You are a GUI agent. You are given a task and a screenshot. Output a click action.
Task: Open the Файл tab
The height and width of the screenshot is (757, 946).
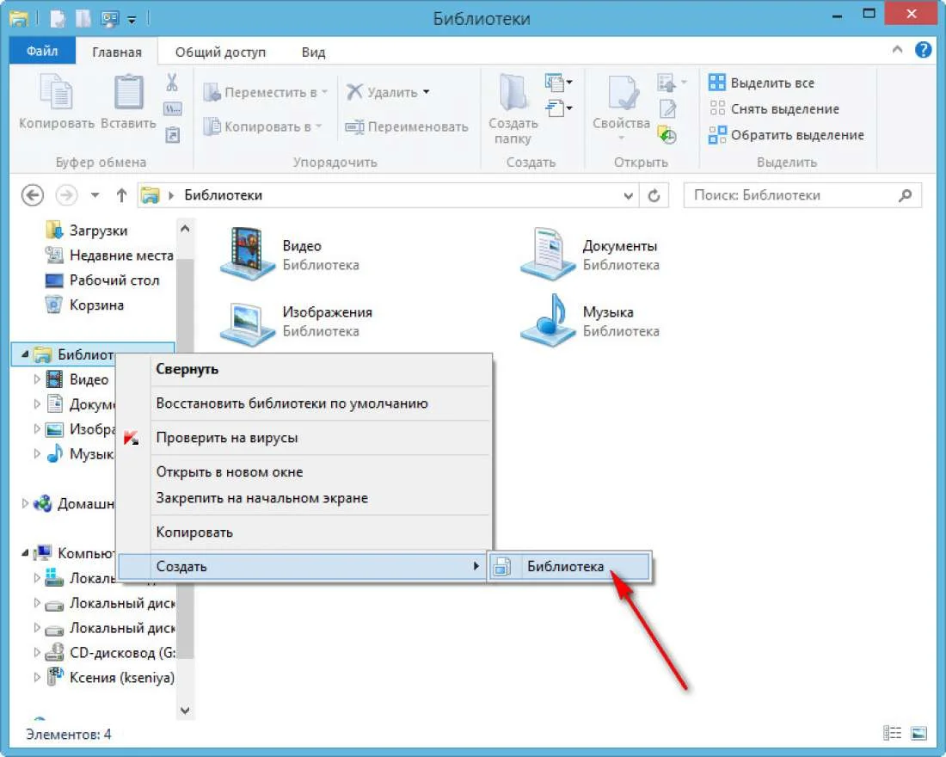coord(42,52)
